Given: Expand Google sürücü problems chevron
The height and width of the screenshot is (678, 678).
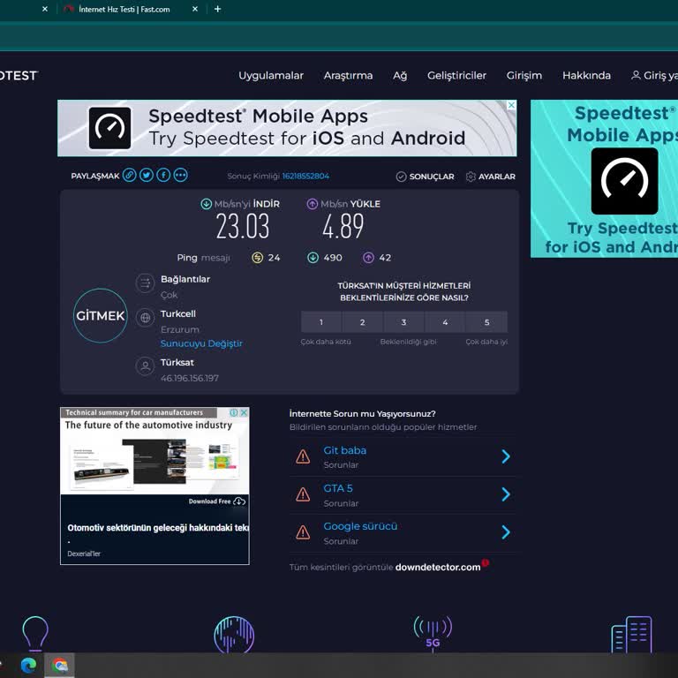Looking at the screenshot, I should [x=506, y=532].
